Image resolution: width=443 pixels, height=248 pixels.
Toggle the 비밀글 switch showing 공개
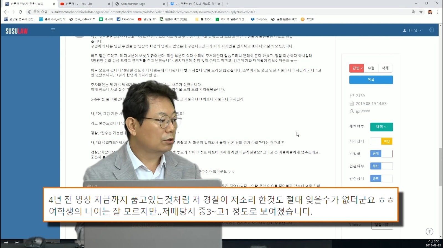coord(381,154)
